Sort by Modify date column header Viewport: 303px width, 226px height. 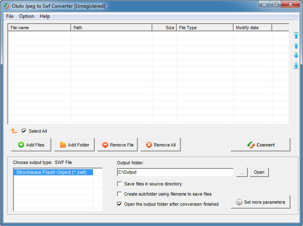[253, 28]
